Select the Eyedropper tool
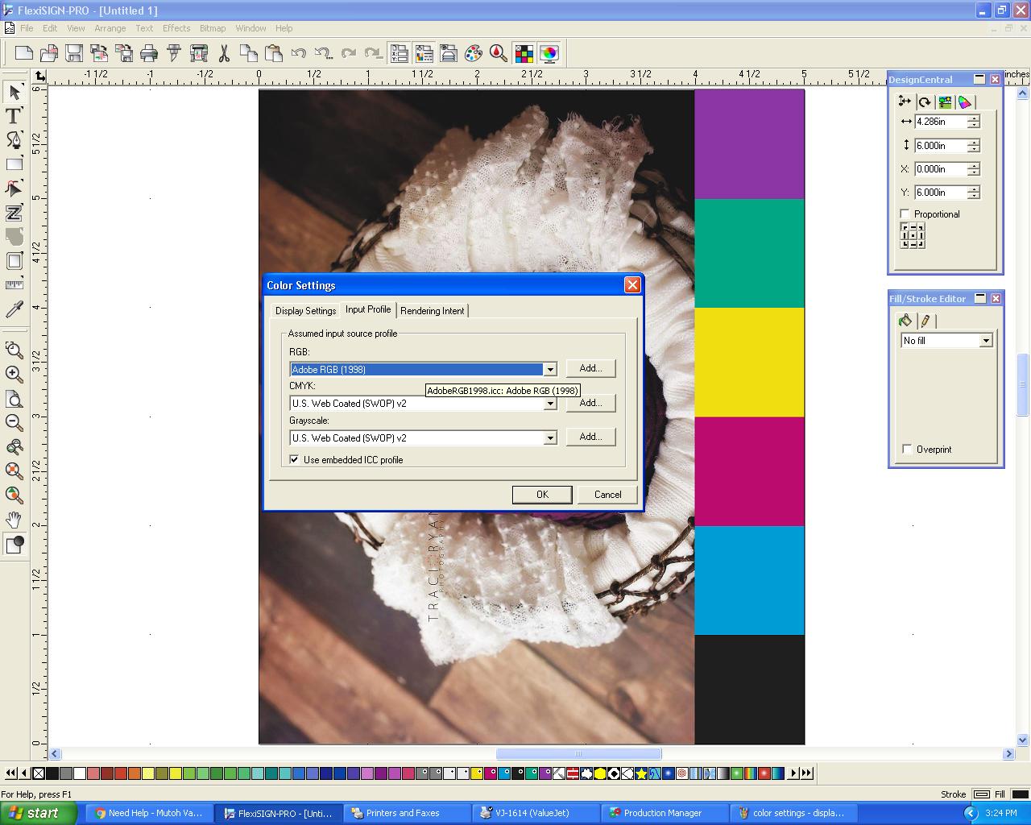Image resolution: width=1031 pixels, height=825 pixels. pyautogui.click(x=14, y=309)
